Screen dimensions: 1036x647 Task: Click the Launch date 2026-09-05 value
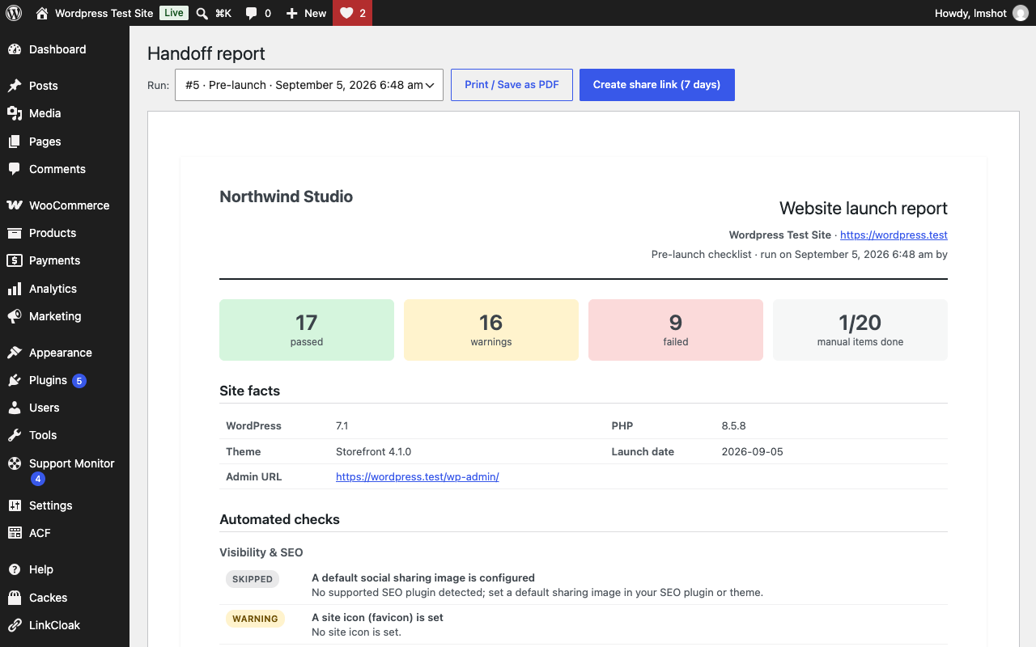(753, 451)
